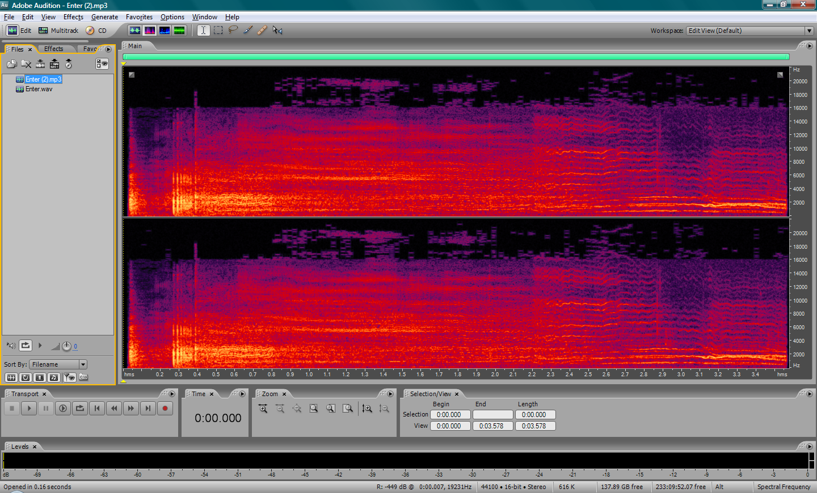Image resolution: width=817 pixels, height=493 pixels.
Task: Click Fast Forward in Transport
Action: click(x=131, y=408)
